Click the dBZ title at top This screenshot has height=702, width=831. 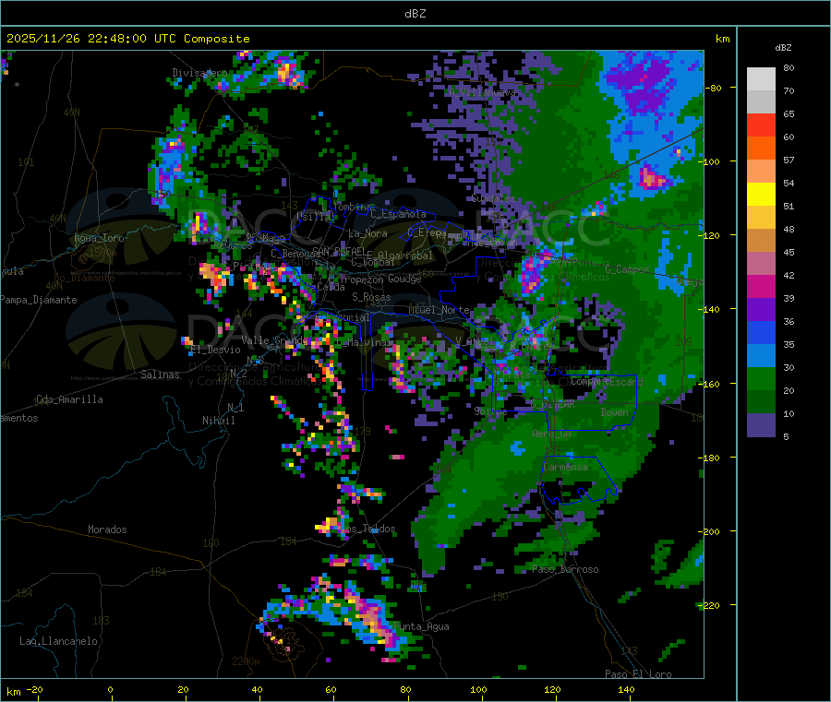point(415,14)
